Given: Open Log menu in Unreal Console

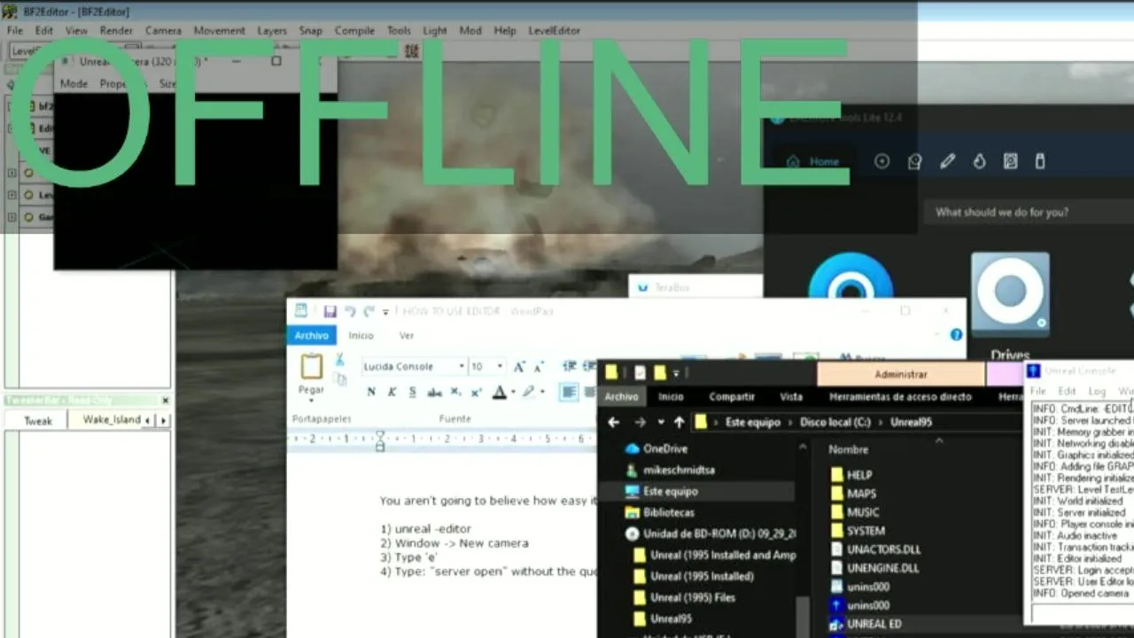Looking at the screenshot, I should pyautogui.click(x=1097, y=391).
